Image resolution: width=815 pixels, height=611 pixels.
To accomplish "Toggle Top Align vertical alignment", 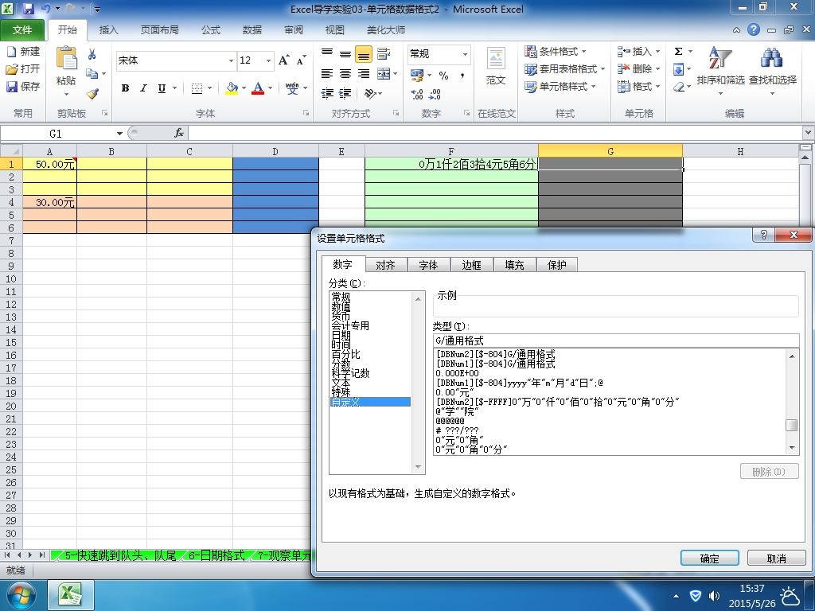I will [327, 53].
